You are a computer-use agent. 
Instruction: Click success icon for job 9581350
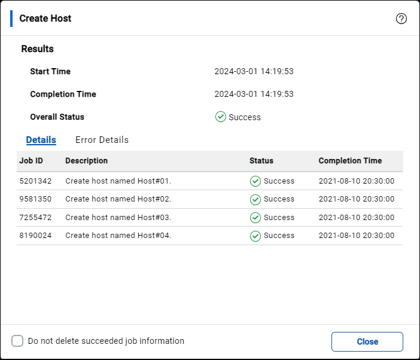[x=255, y=199]
